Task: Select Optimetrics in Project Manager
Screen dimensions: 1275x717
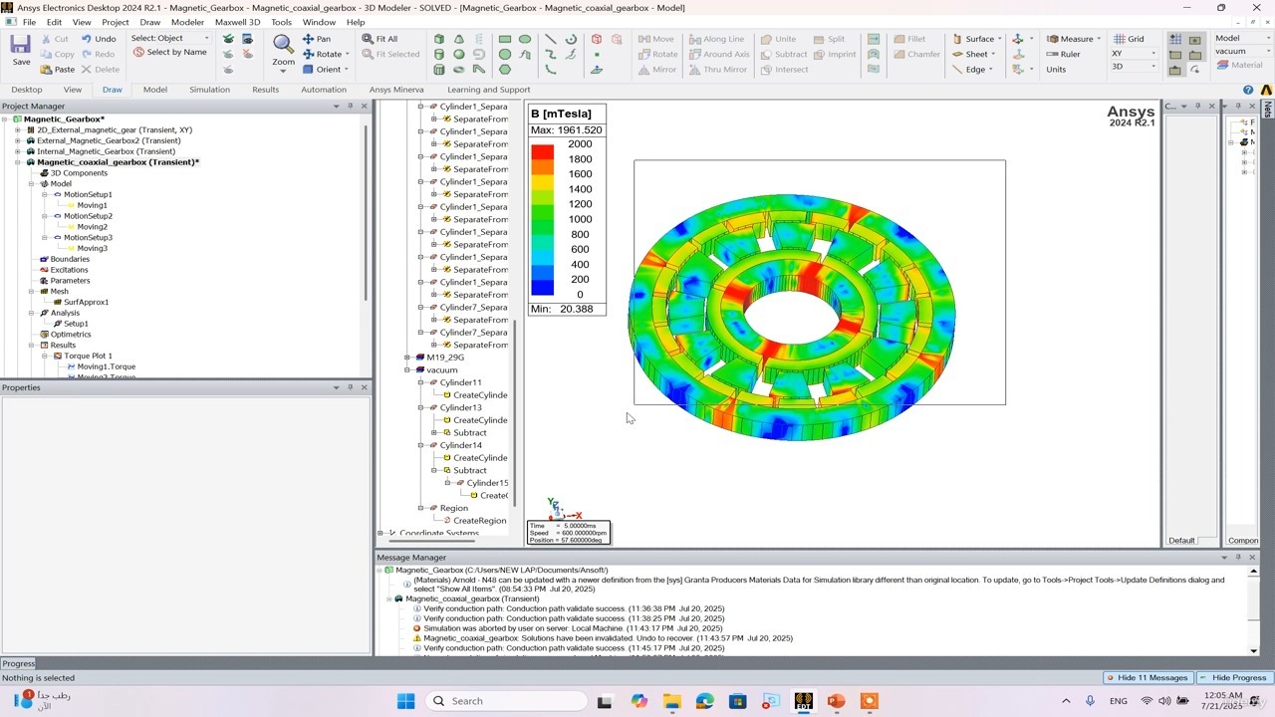Action: click(x=70, y=335)
